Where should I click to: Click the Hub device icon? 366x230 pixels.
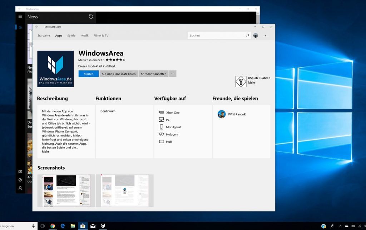(x=162, y=141)
